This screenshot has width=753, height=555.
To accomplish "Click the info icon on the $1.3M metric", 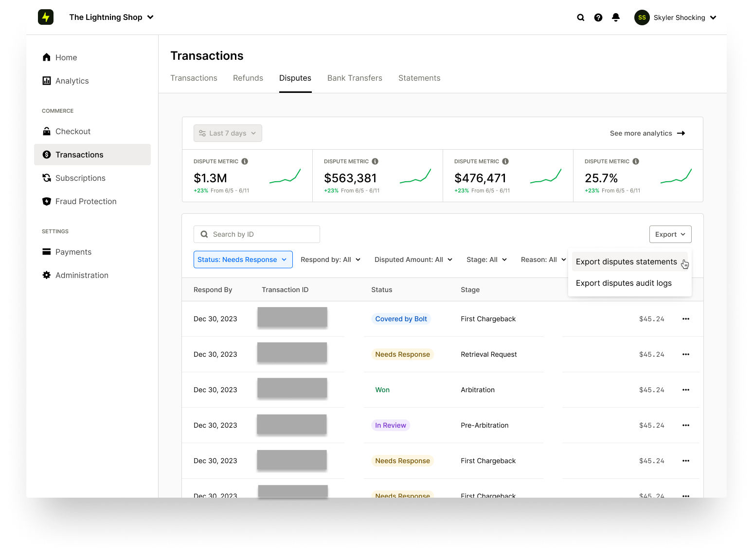I will click(245, 161).
